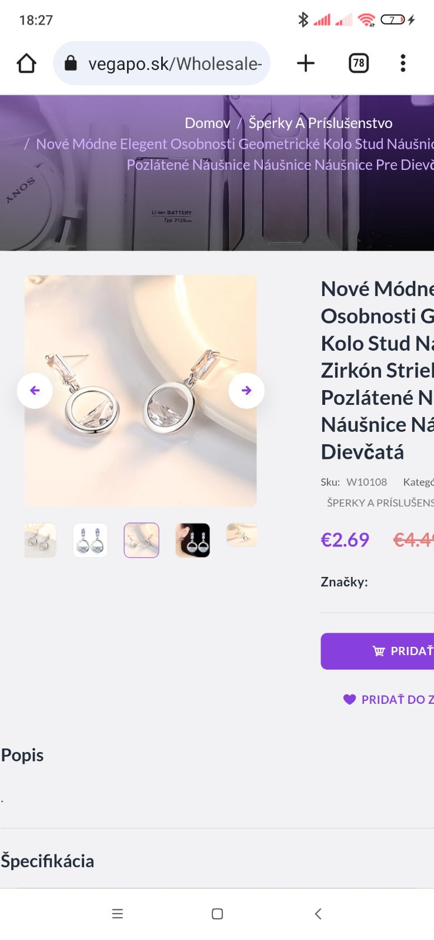
Task: Open the browser three-dot menu
Action: coord(403,63)
